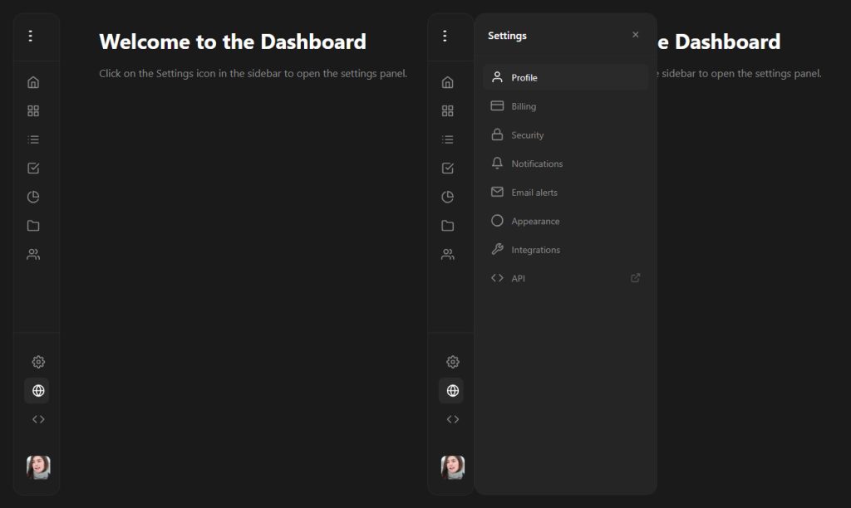The image size is (851, 508).
Task: Click the code brackets icon in left sidebar
Action: pos(38,419)
